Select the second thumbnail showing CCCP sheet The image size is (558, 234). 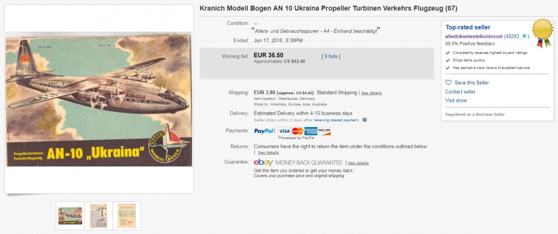[x=99, y=215]
